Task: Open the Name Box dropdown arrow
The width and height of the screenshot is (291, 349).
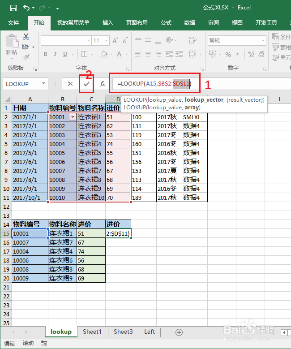Action: (x=43, y=84)
